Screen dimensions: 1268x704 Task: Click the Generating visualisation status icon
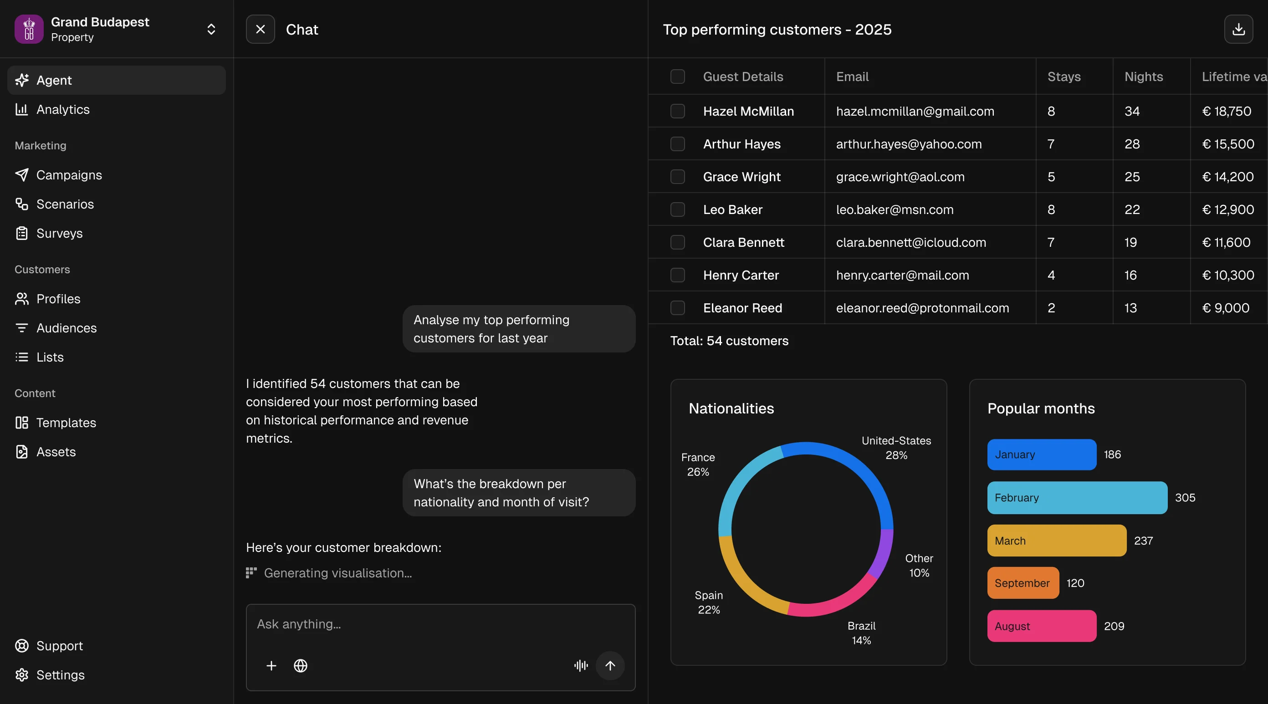coord(251,572)
